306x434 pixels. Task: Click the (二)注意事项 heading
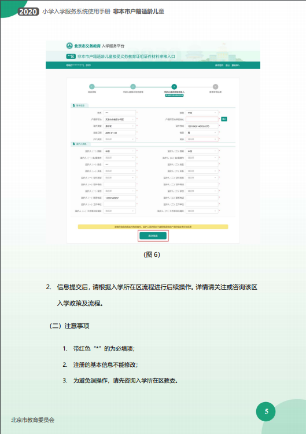pos(69,326)
